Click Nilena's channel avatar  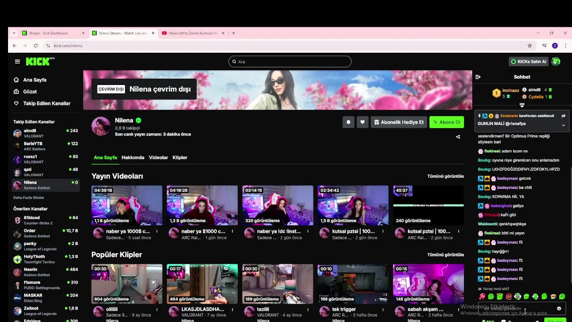101,126
